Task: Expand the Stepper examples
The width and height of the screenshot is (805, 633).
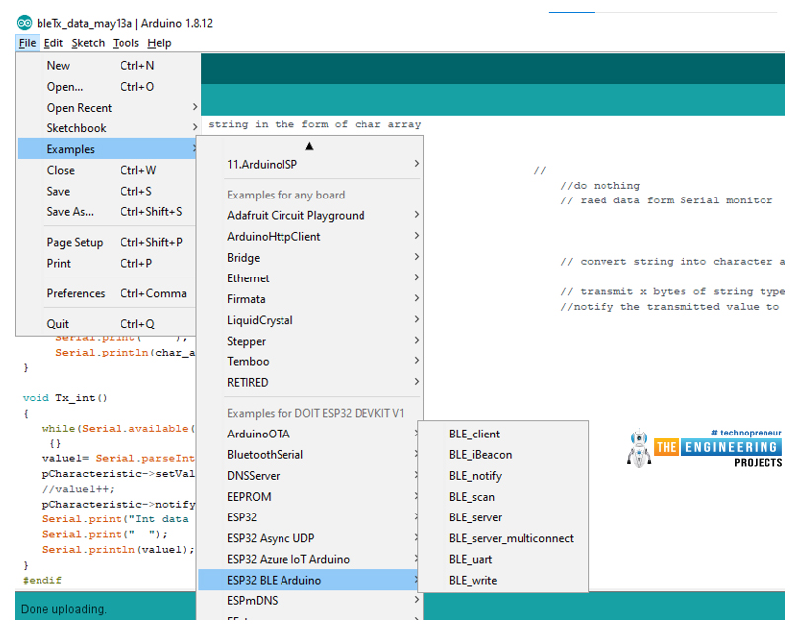Action: point(309,341)
